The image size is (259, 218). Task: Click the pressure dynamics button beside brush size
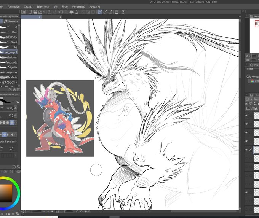coord(16,108)
